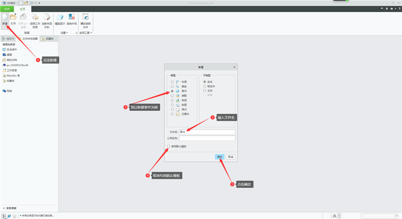Toggle navigator panel icon in status bar

pos(4,216)
